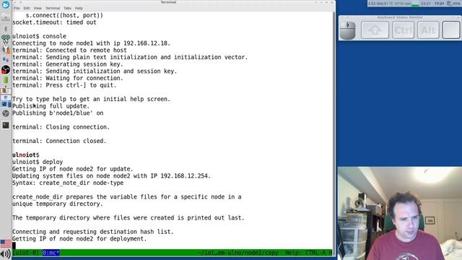The image size is (462, 260).
Task: Click 'terminal: Press ctrl-] to quit.' line
Action: pyautogui.click(x=64, y=85)
